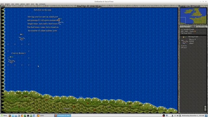Screen dimensions: 208x117
Task: Click the Fuel readout in the Status panel
Action: 186,33
